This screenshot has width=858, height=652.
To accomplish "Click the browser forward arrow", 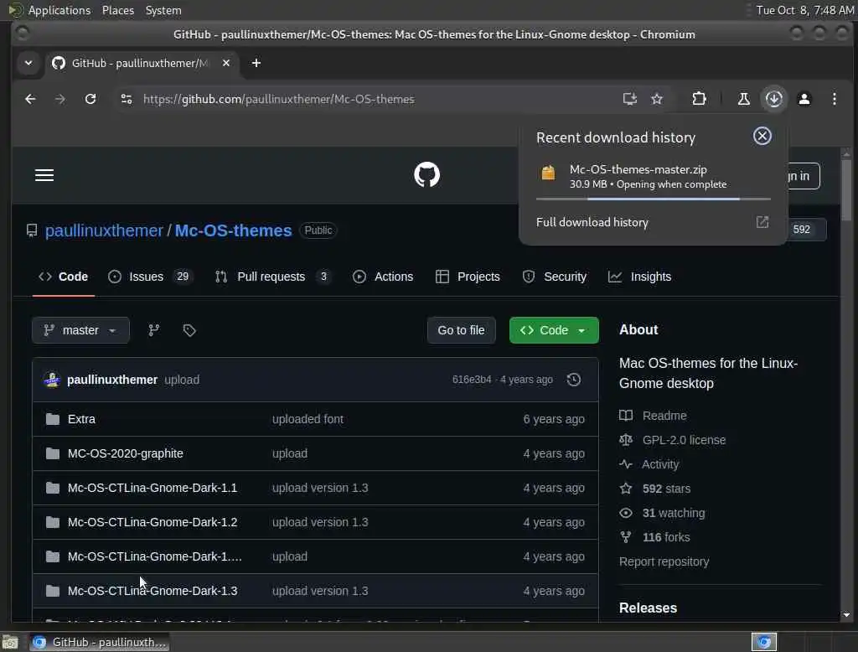I will tap(60, 99).
